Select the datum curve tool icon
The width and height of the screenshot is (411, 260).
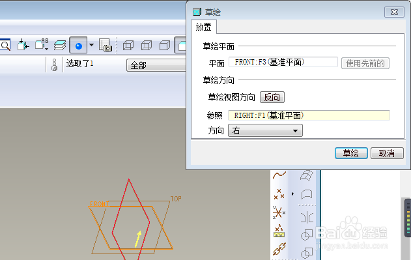pos(279,175)
